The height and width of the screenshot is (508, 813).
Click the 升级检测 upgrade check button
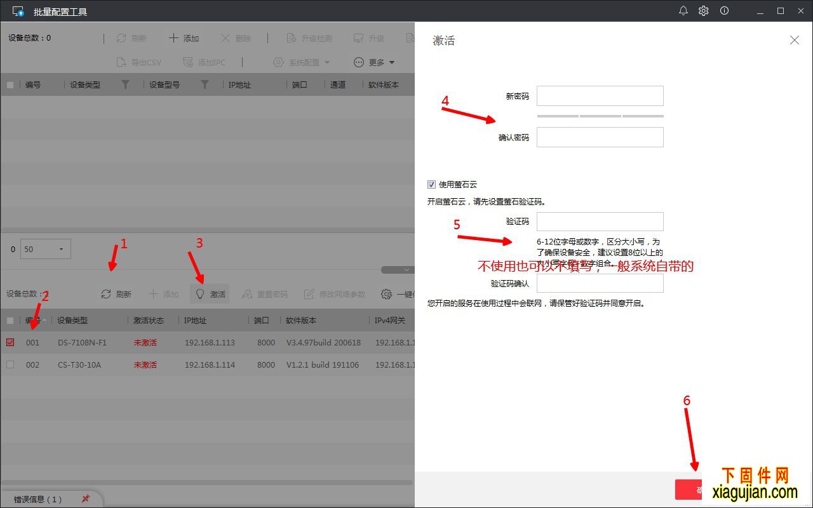tap(309, 38)
